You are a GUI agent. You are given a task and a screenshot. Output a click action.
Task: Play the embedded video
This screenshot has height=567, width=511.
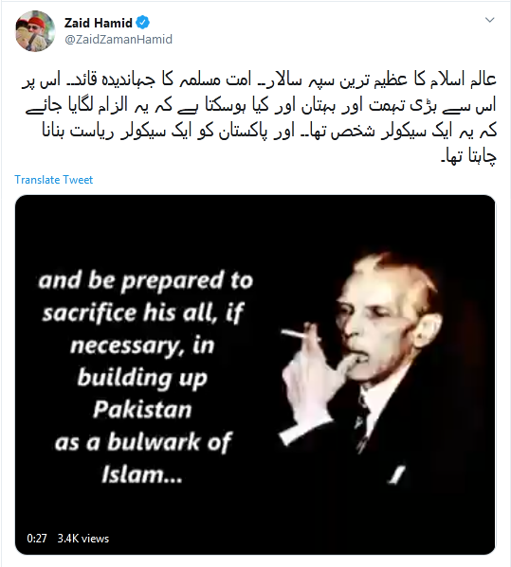coord(255,375)
